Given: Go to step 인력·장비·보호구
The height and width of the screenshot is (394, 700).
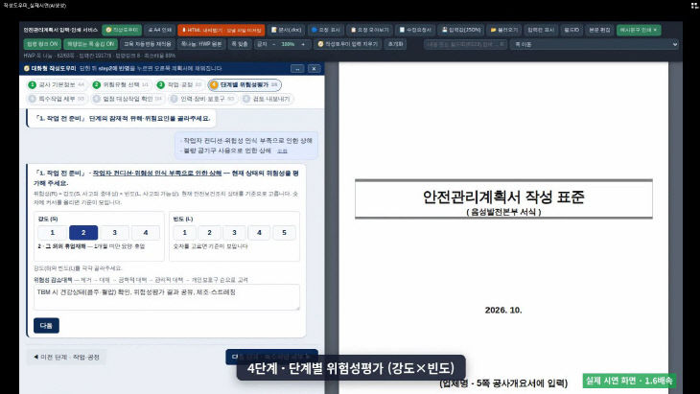Looking at the screenshot, I should (202, 99).
